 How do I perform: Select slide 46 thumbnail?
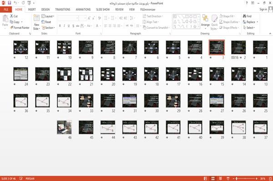[64, 127]
